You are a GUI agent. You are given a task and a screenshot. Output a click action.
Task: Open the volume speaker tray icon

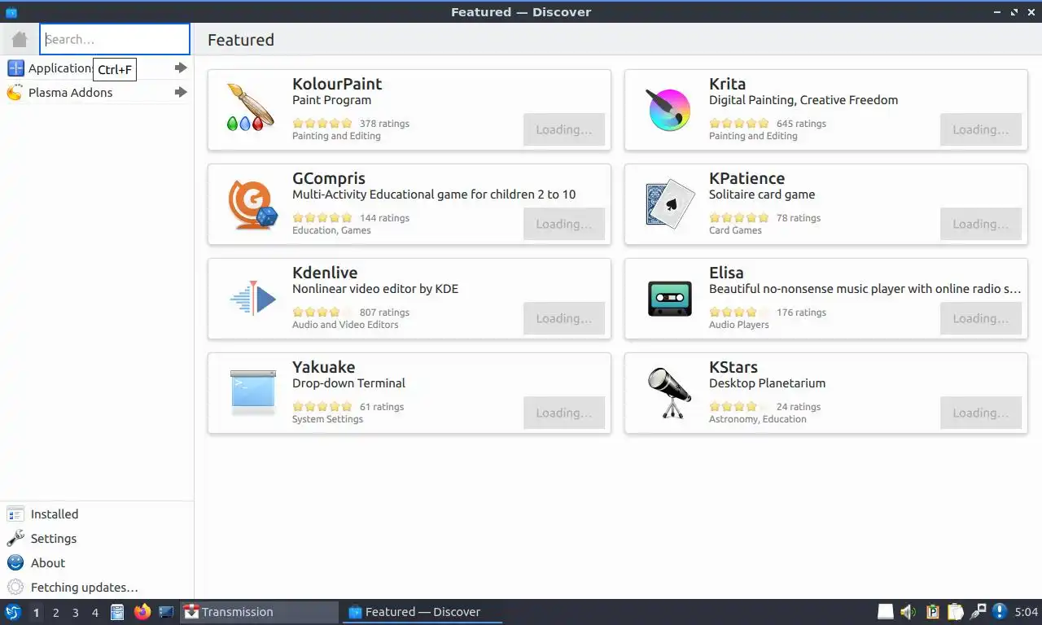pyautogui.click(x=908, y=612)
